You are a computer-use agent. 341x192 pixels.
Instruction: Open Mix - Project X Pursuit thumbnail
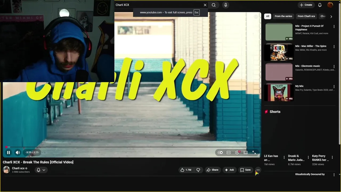pos(279,32)
